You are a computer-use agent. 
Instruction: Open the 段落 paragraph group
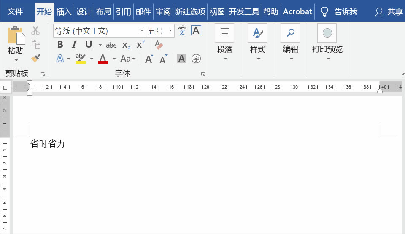(225, 43)
